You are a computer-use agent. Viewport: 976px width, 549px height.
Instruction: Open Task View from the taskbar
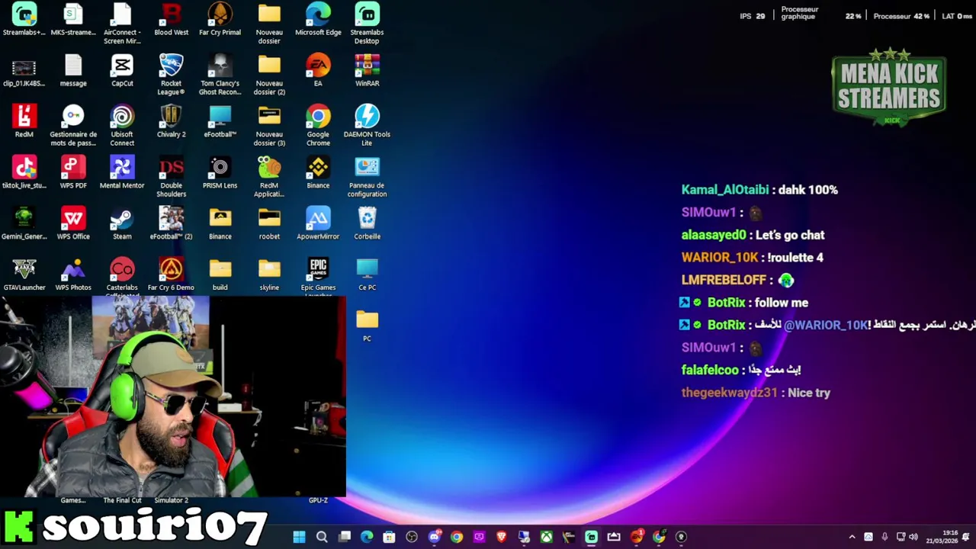pyautogui.click(x=345, y=537)
